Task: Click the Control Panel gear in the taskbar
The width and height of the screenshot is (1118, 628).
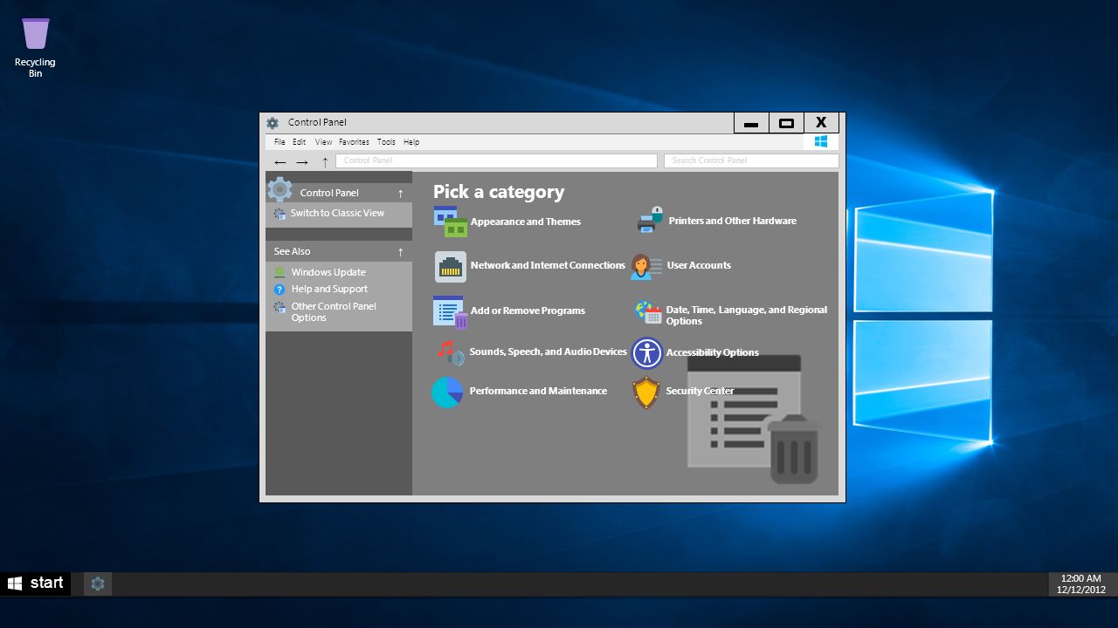Action: tap(98, 584)
